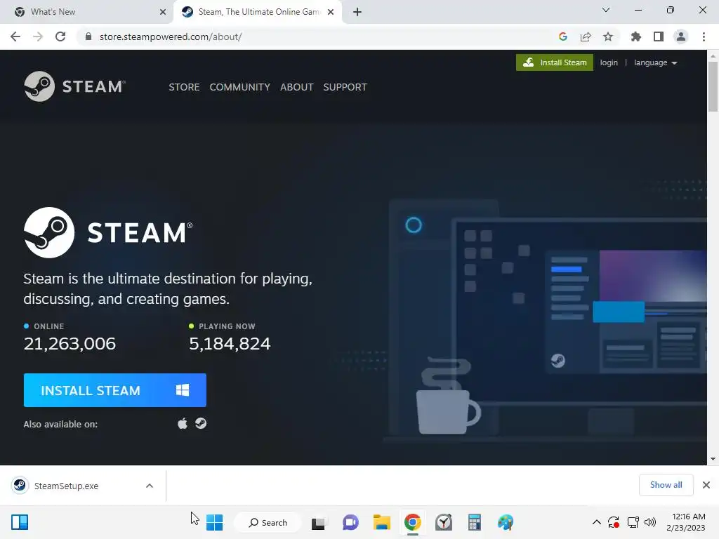
Task: Click the PLAYING NOW count 5,184,824
Action: (230, 343)
